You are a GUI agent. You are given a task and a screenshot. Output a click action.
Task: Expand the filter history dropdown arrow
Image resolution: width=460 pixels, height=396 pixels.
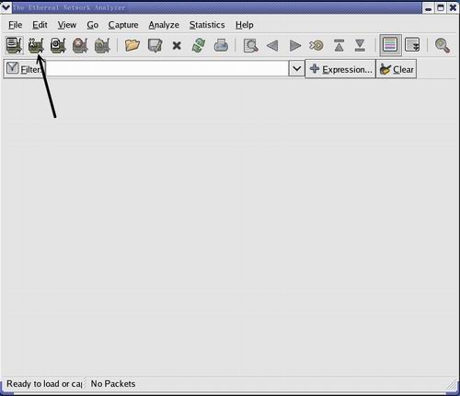click(296, 69)
